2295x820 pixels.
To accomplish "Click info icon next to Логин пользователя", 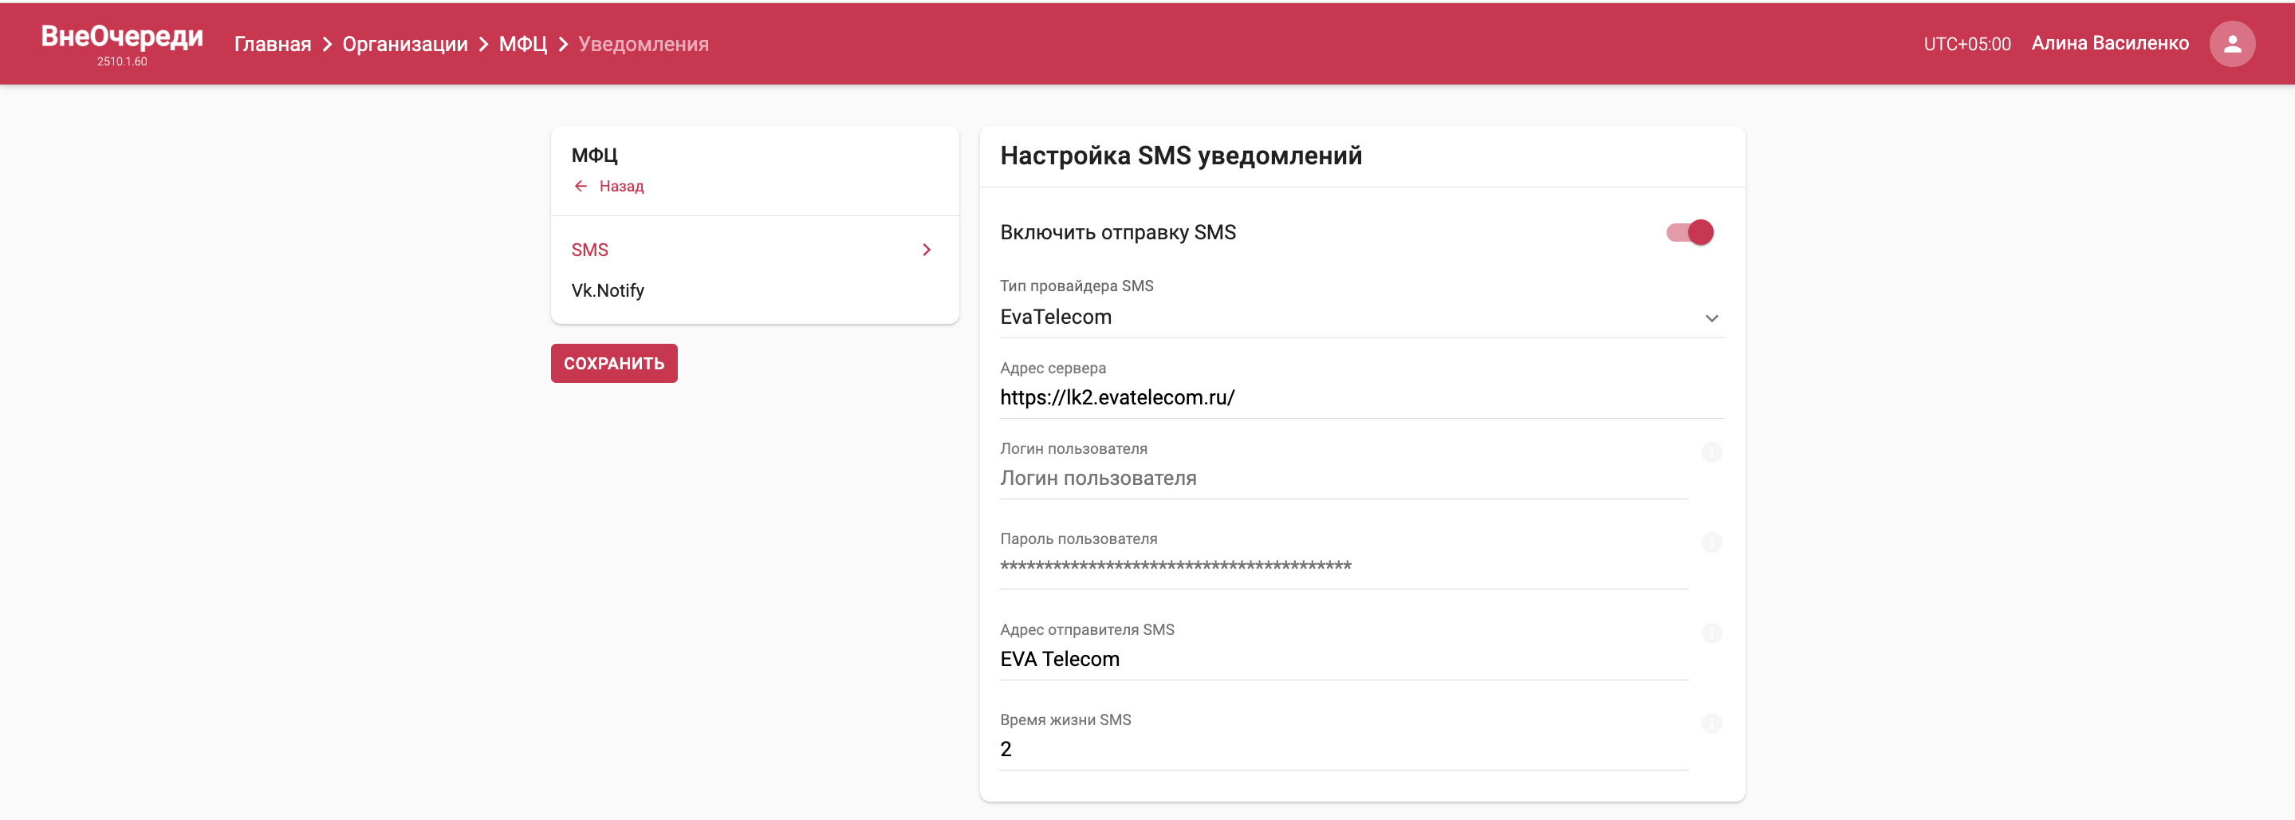I will coord(1711,452).
